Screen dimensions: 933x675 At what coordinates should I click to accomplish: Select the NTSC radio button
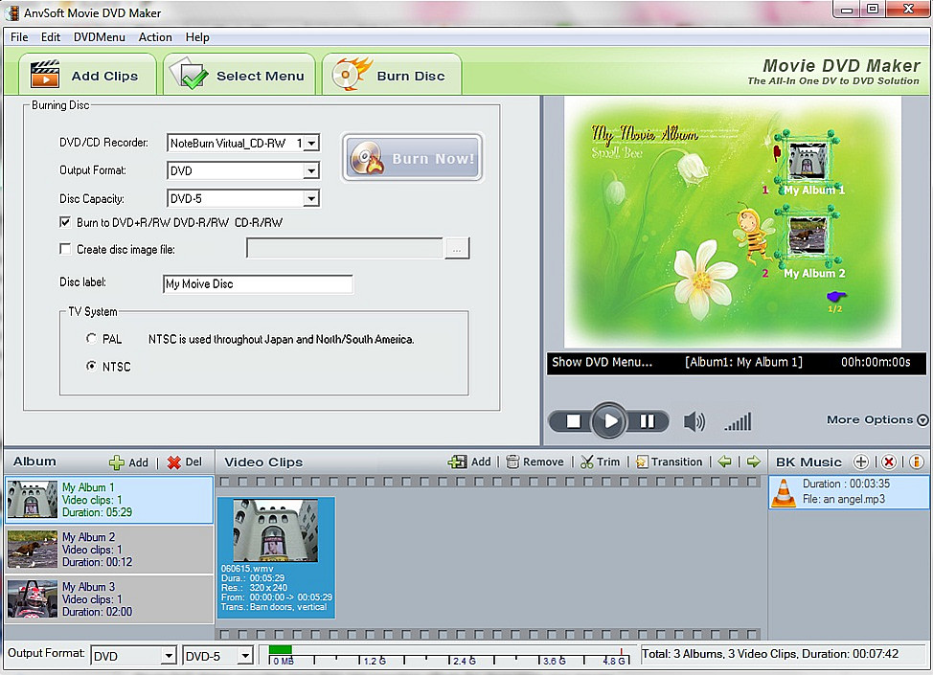[91, 366]
